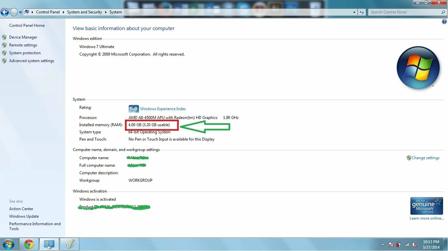Open address bar history dropdown
The height and width of the screenshot is (251, 448).
click(x=354, y=12)
